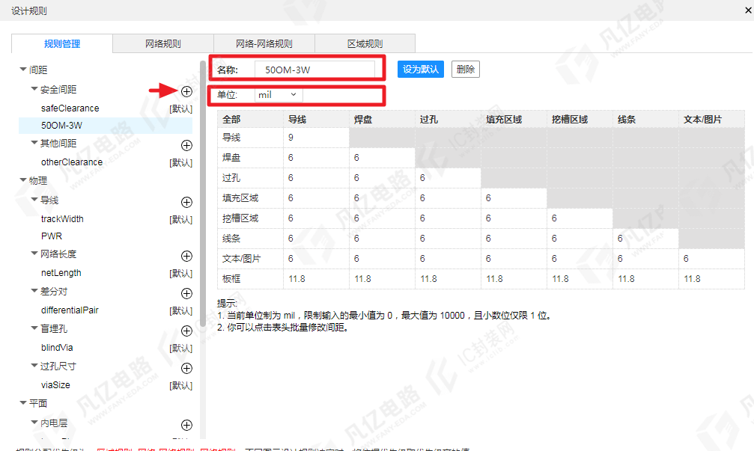Select the otherClearance rule
Viewport: 754px width, 451px height.
[72, 162]
